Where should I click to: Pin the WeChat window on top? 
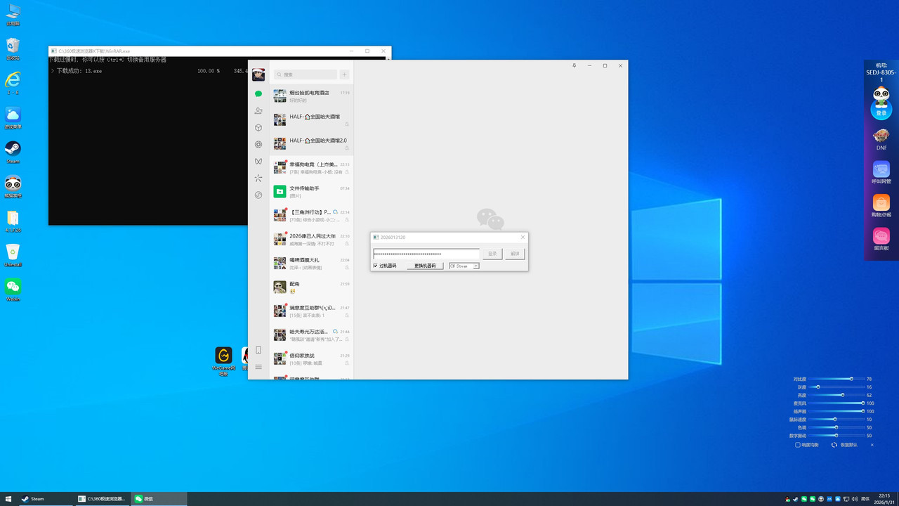pos(575,65)
